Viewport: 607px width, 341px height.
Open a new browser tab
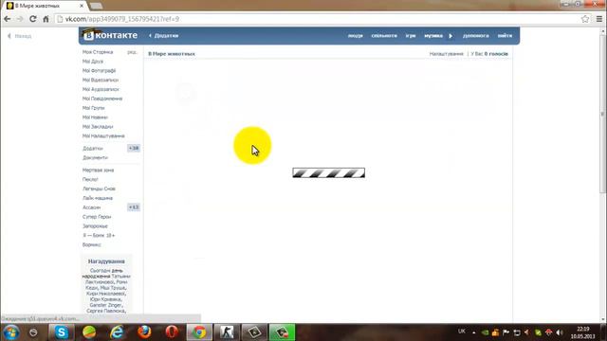(x=96, y=6)
